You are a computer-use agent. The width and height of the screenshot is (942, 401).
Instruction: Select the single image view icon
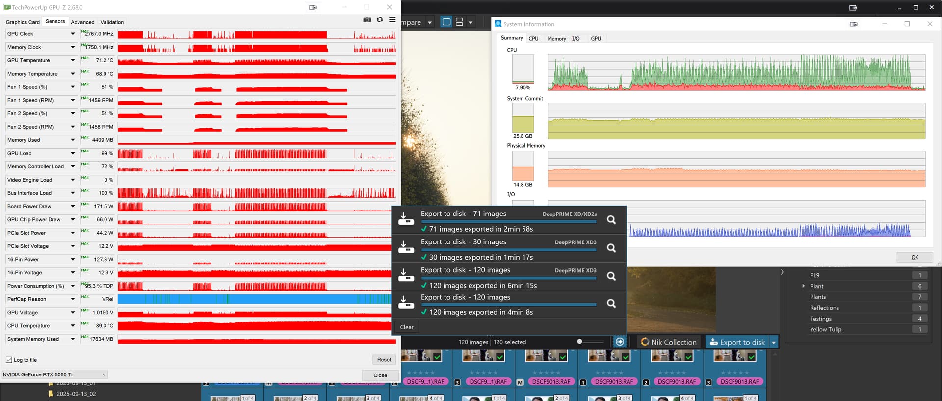(x=446, y=22)
